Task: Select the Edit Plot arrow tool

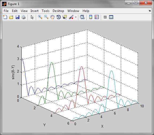Action: tap(32, 17)
